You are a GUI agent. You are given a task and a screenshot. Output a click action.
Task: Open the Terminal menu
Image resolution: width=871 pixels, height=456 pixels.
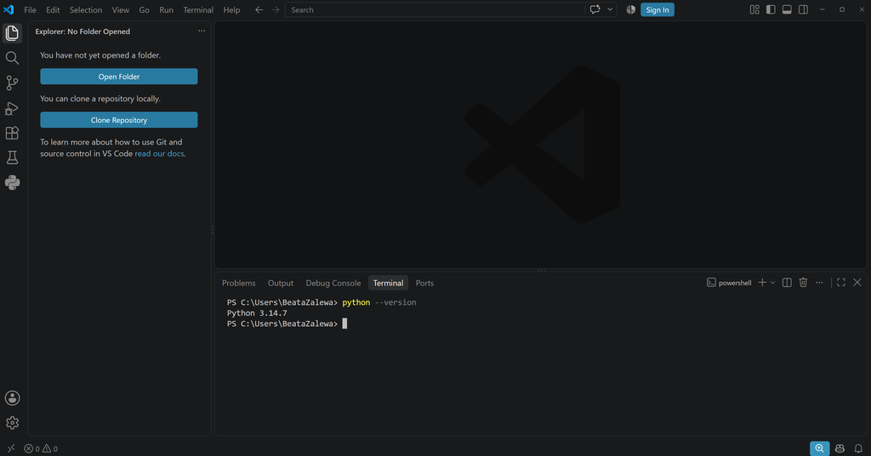click(x=198, y=10)
